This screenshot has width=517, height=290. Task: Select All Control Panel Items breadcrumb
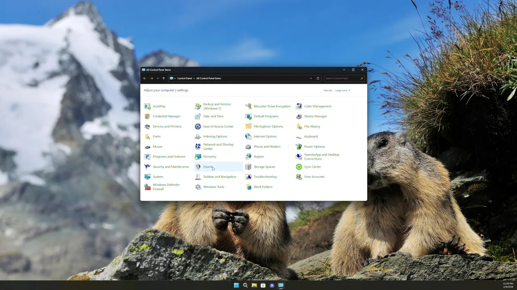click(208, 79)
